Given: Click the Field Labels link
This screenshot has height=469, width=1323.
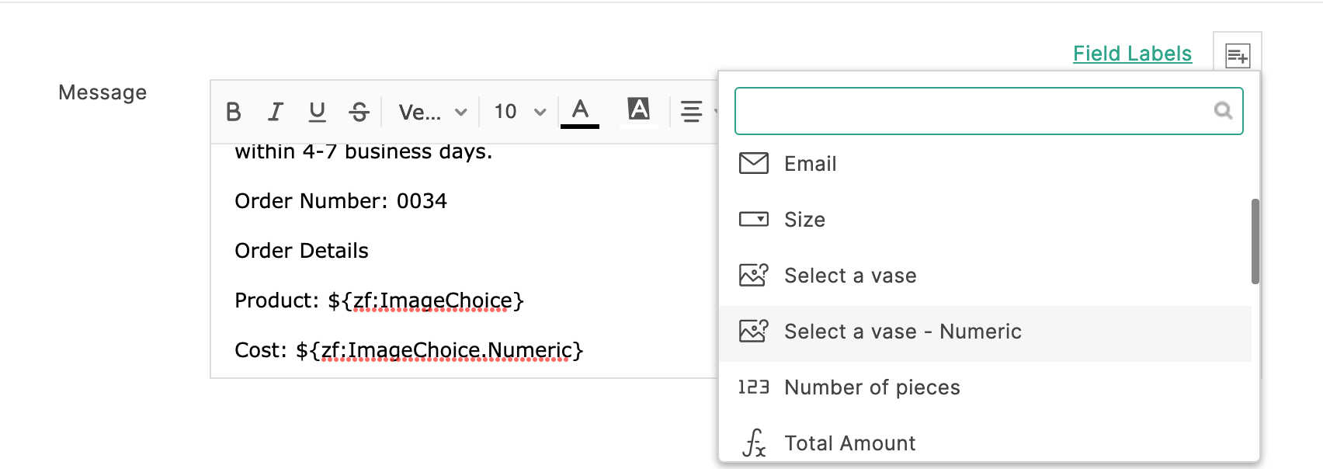Looking at the screenshot, I should 1132,54.
